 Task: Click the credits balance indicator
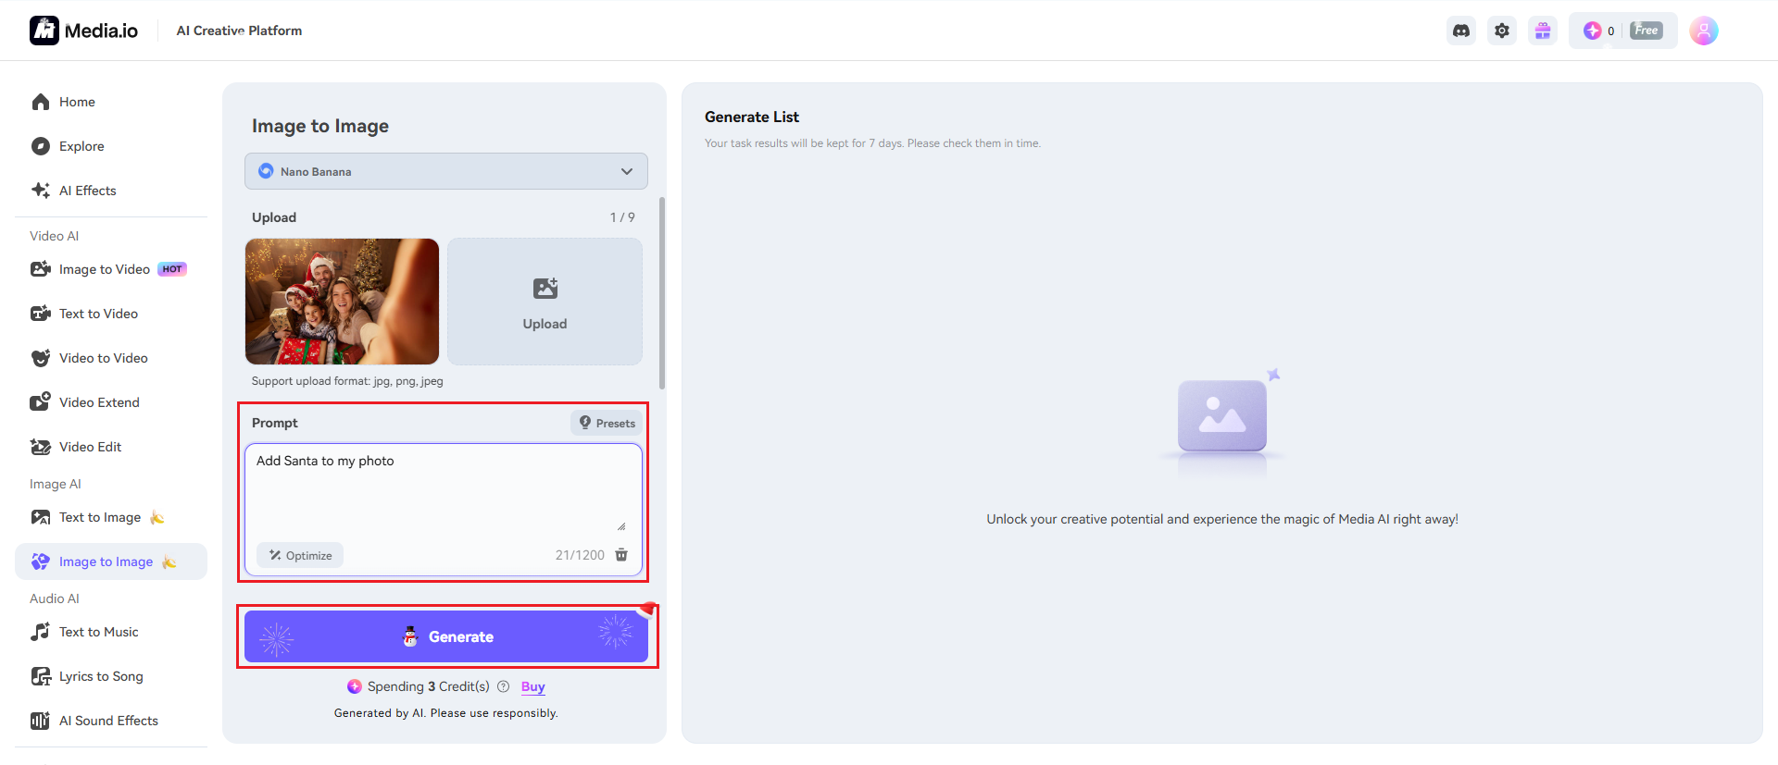pos(1599,31)
